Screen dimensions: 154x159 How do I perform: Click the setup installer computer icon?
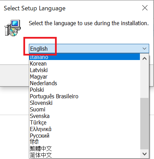[x=12, y=28]
